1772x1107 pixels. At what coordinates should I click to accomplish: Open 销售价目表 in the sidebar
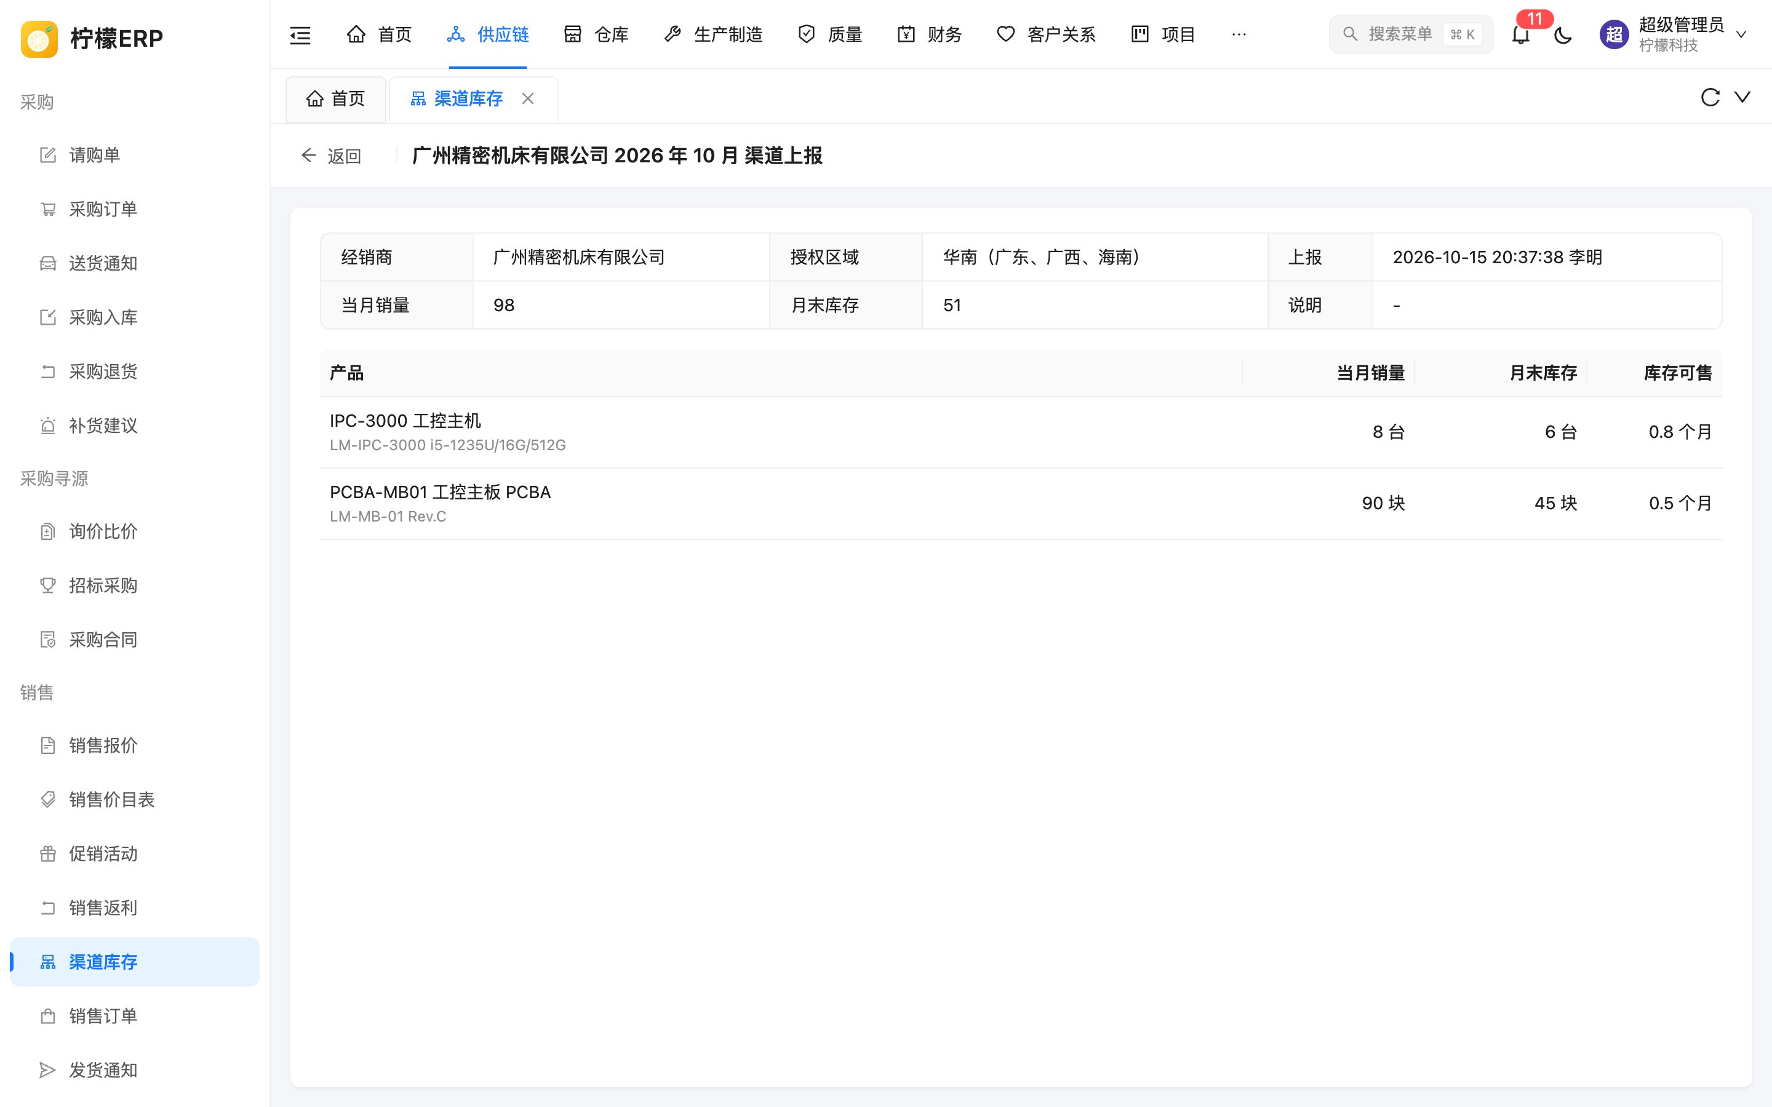click(135, 799)
